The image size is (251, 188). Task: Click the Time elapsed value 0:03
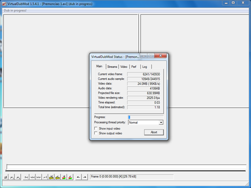click(144, 103)
